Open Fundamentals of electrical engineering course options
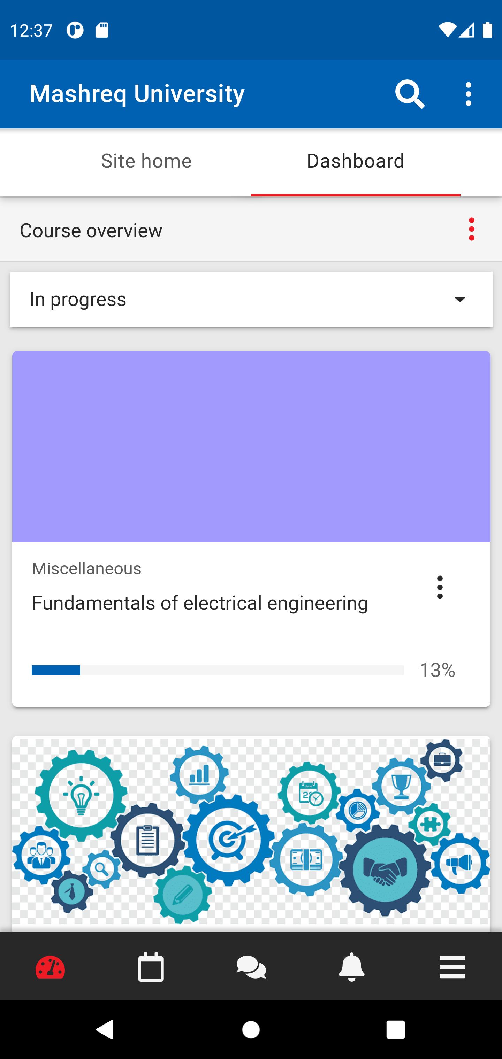Screen dimensions: 502x1059 (x=440, y=587)
